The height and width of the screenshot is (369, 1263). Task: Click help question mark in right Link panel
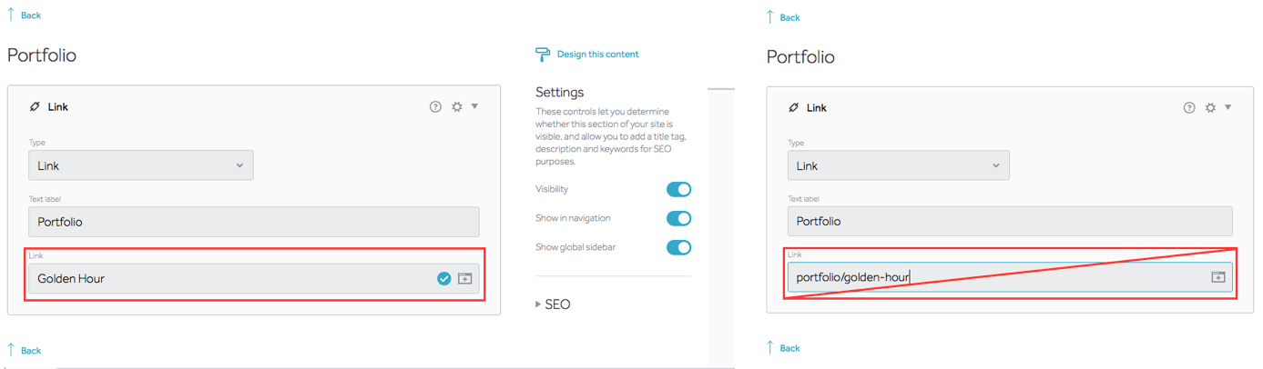1189,108
